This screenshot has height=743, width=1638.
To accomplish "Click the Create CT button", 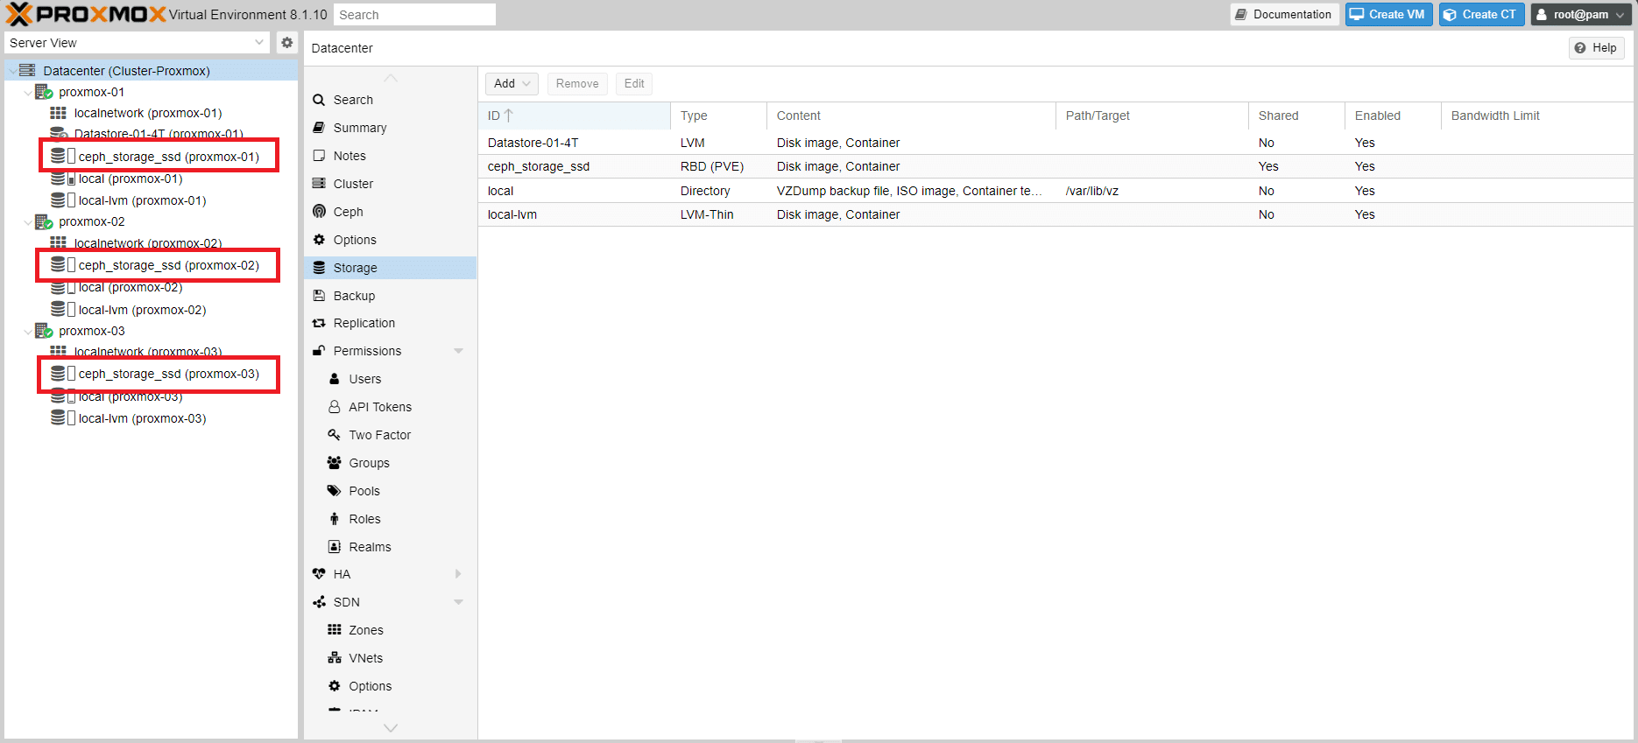I will coord(1482,14).
